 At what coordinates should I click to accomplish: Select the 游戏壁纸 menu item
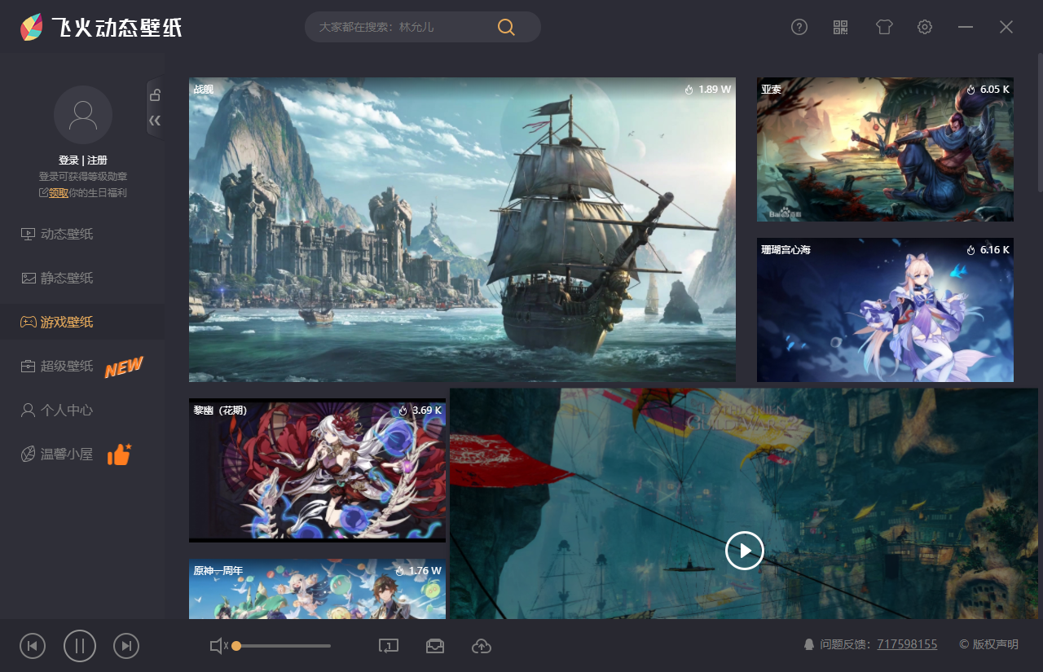(82, 323)
